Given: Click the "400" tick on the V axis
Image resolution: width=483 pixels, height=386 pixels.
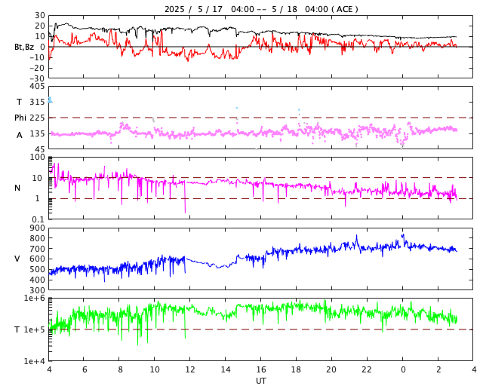Looking at the screenshot, I should tap(37, 280).
